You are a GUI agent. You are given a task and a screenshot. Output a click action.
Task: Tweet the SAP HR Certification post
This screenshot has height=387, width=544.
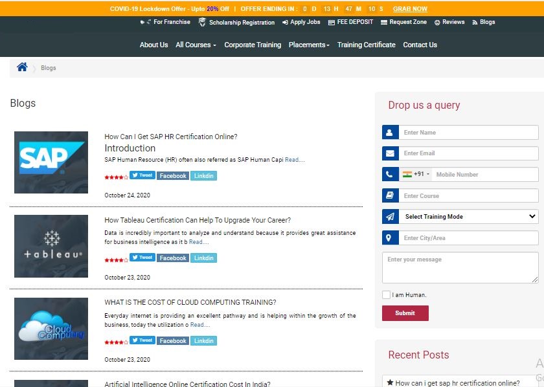[x=142, y=175]
